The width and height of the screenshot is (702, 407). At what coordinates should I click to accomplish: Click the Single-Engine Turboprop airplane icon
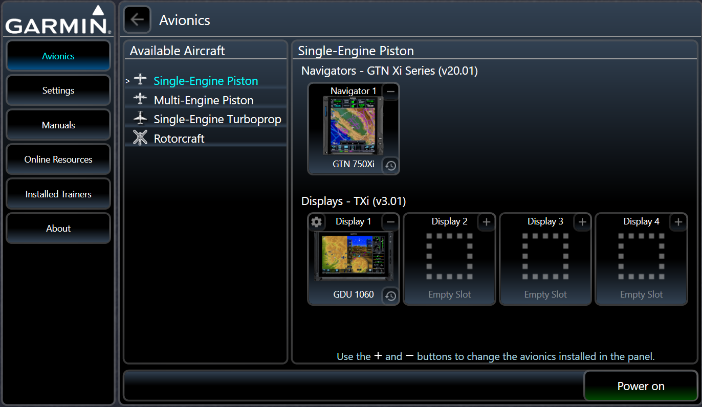(x=140, y=119)
